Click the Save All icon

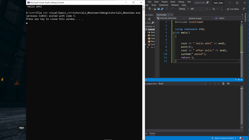point(162,9)
